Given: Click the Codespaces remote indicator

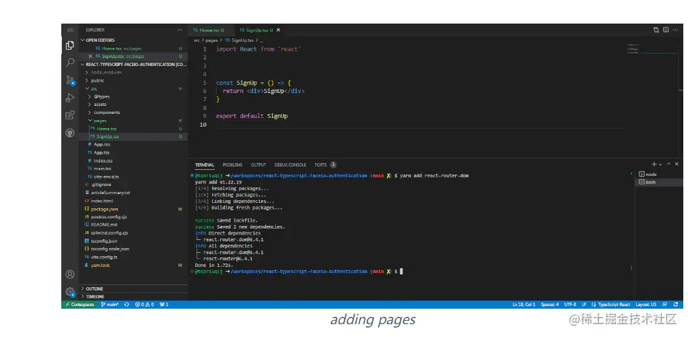Looking at the screenshot, I should pos(79,305).
